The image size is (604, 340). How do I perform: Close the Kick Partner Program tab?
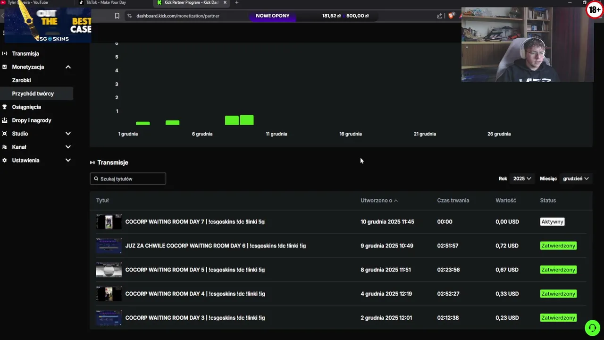[225, 2]
